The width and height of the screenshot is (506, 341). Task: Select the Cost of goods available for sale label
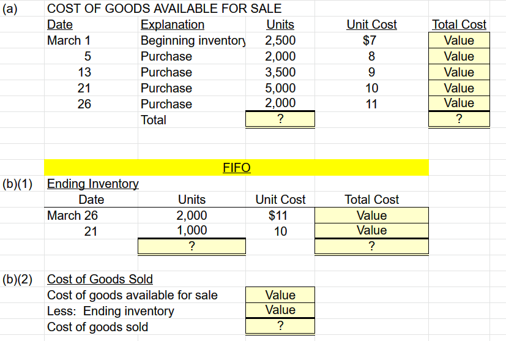pyautogui.click(x=132, y=295)
